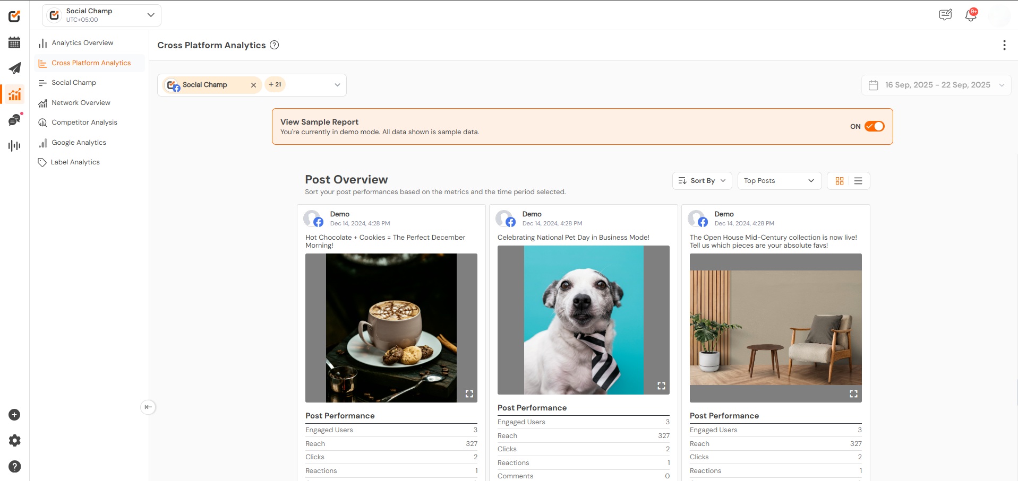
Task: Open the three-dot more options menu
Action: (1004, 45)
